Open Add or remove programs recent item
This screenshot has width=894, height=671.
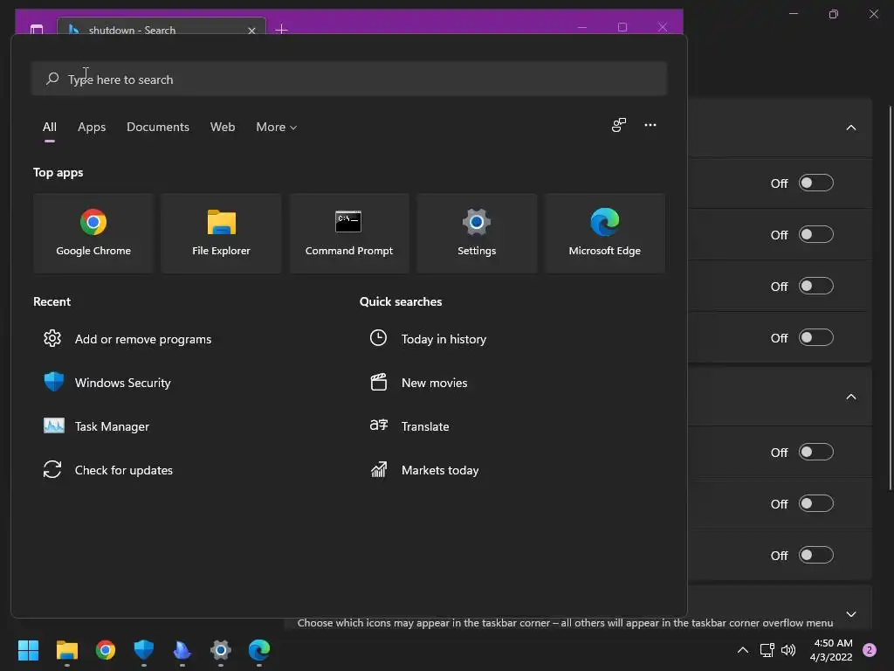click(127, 339)
